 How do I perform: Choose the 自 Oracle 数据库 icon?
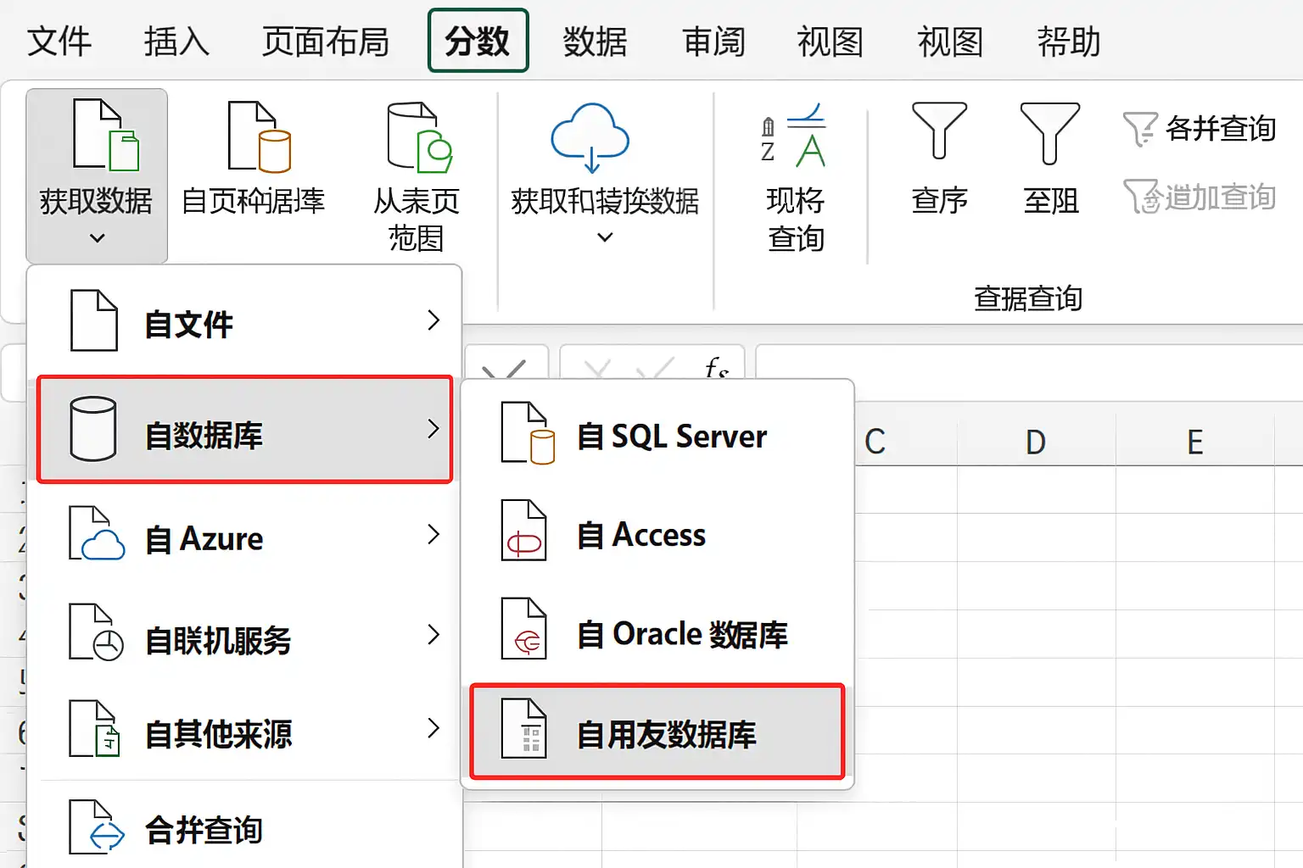[524, 629]
